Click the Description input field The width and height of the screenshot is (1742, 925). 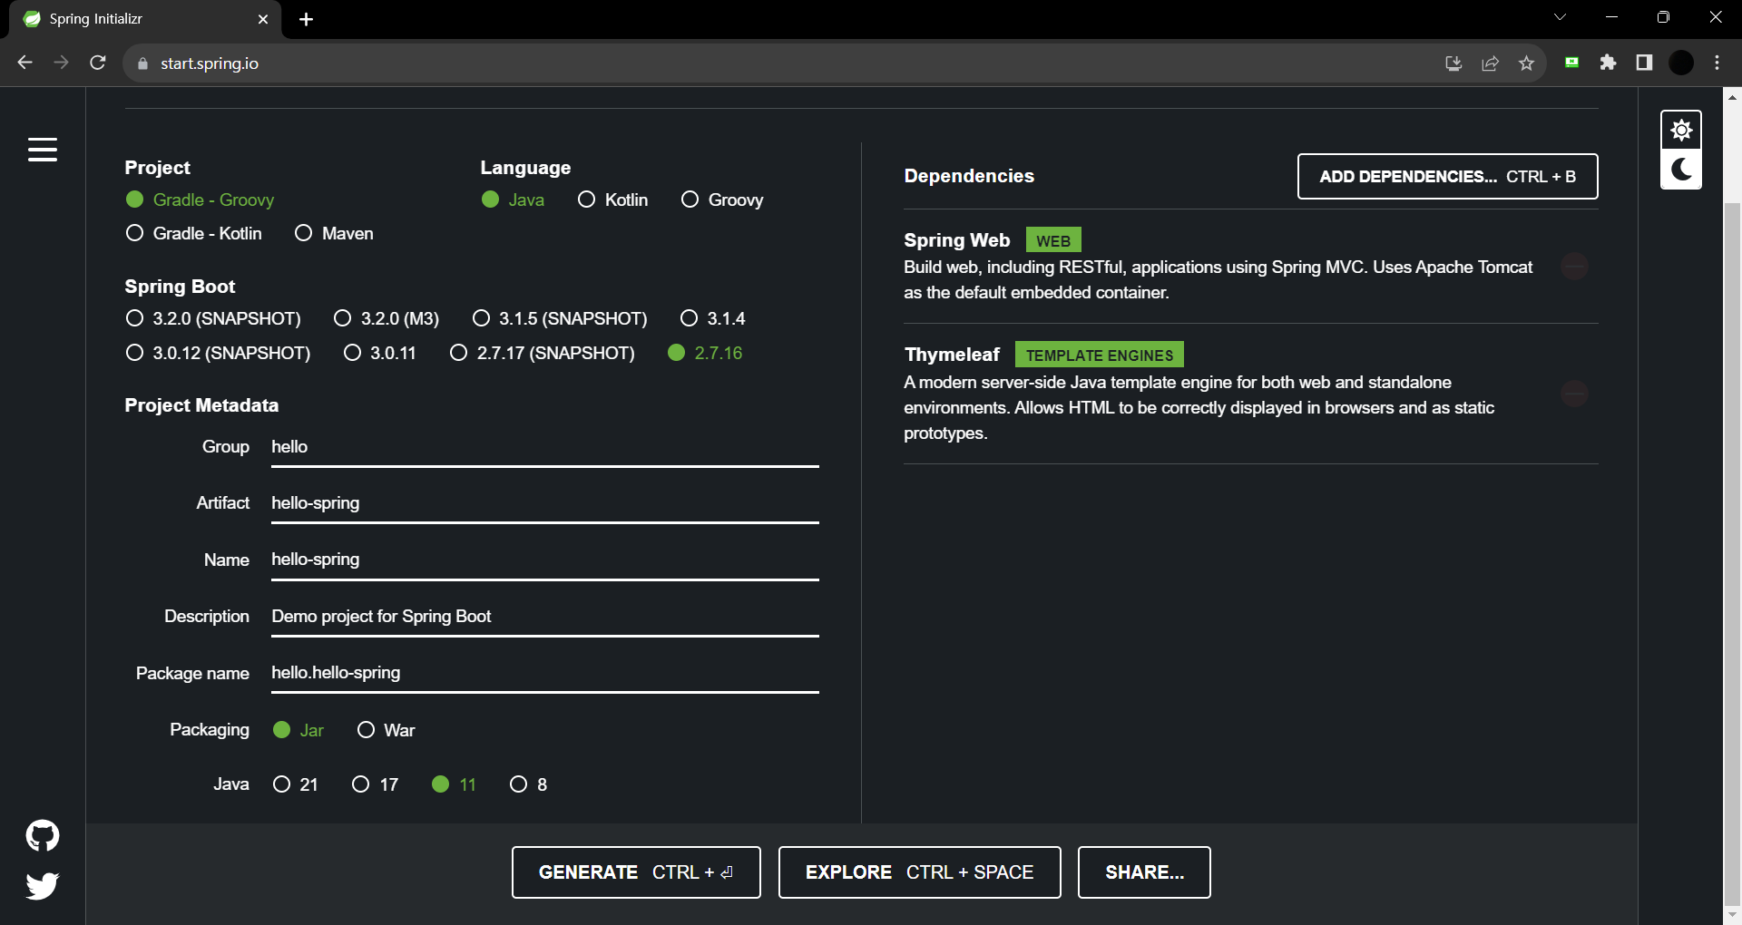[544, 617]
